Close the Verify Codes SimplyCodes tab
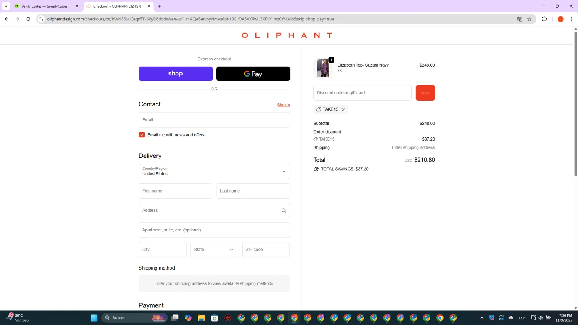This screenshot has height=325, width=578. [x=77, y=6]
